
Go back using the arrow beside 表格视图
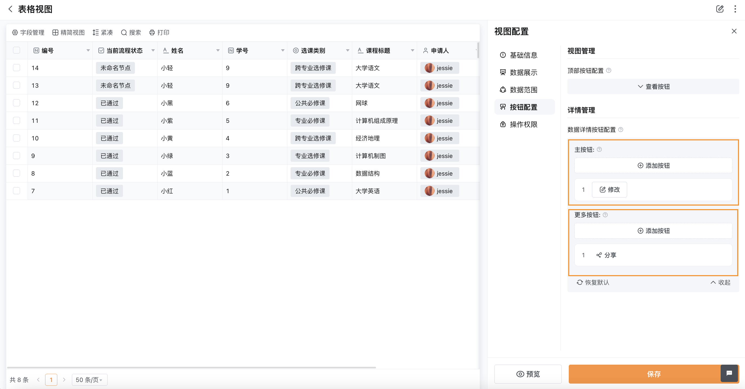(11, 9)
